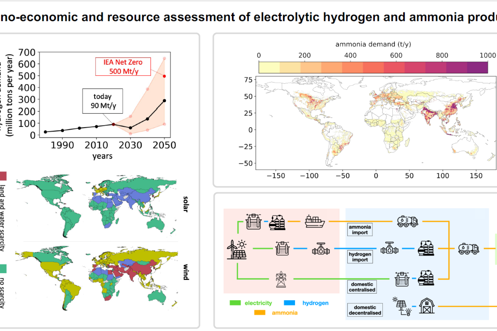Select the electrolyzer icon in the middle row
Screen dimensions: 497x331
[282, 248]
